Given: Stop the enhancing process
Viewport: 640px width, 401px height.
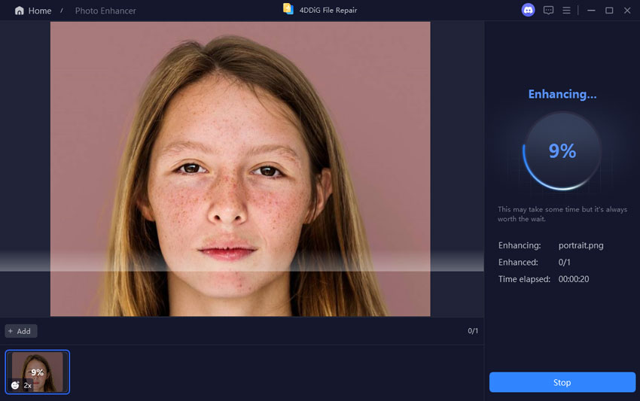Looking at the screenshot, I should tap(562, 382).
